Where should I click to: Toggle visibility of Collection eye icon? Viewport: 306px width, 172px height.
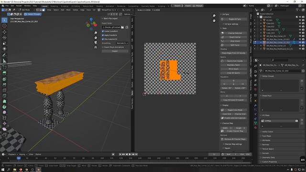tap(300, 17)
